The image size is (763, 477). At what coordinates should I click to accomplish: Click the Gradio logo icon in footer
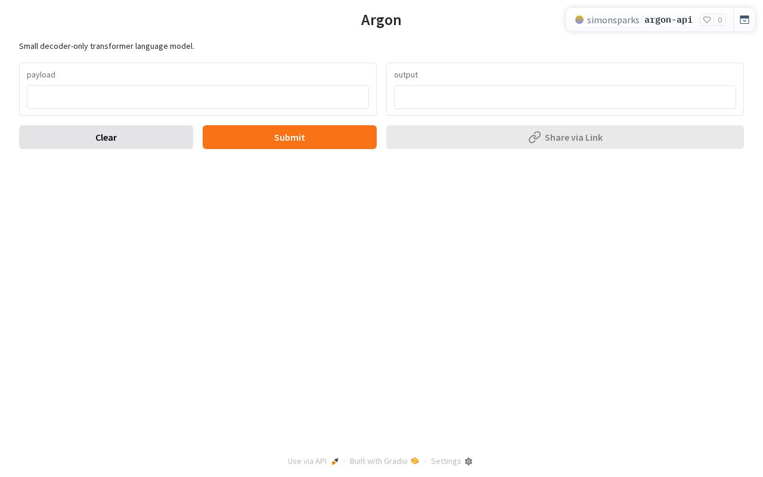[415, 461]
